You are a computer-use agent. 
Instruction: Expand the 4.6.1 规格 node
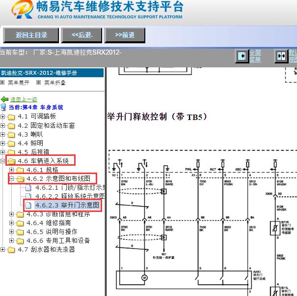pyautogui.click(x=12, y=170)
